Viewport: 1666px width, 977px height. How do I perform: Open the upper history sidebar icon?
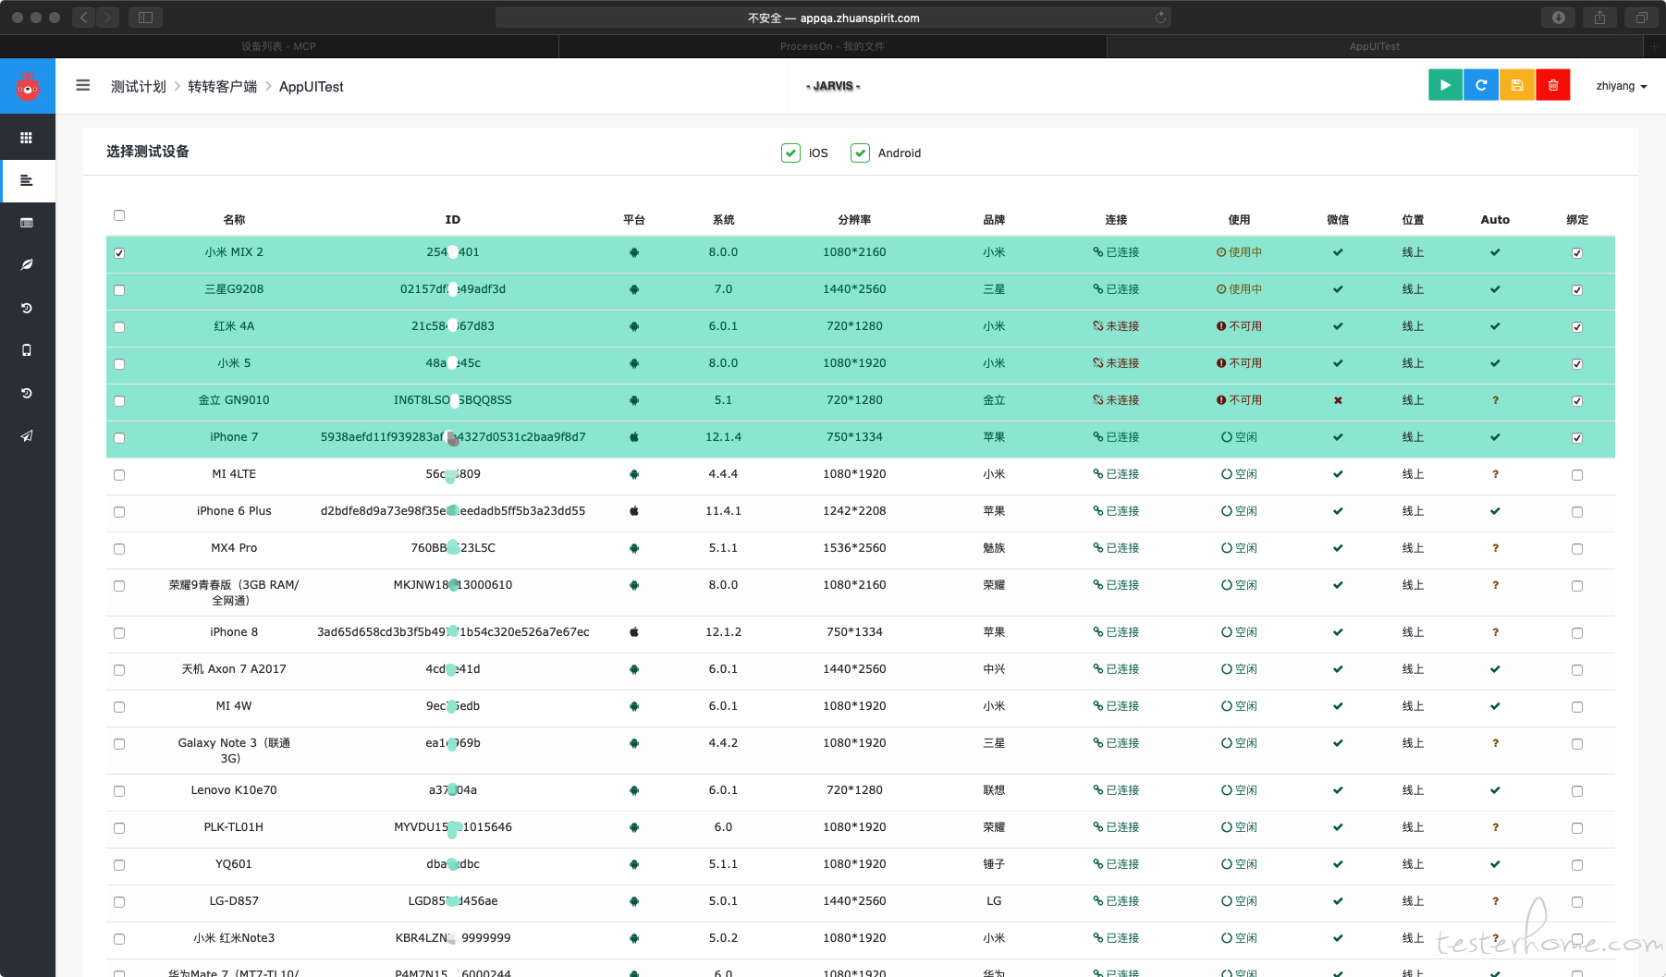tap(27, 308)
